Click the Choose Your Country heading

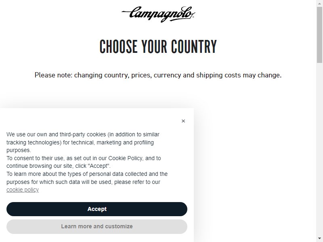click(x=158, y=46)
